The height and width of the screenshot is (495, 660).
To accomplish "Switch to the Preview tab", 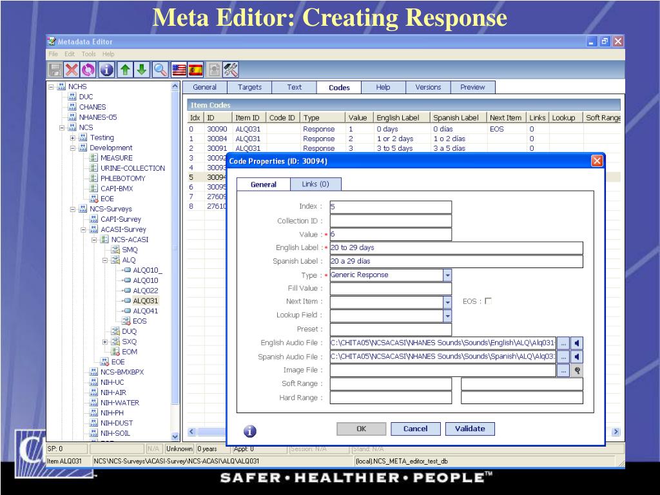I will pos(472,87).
